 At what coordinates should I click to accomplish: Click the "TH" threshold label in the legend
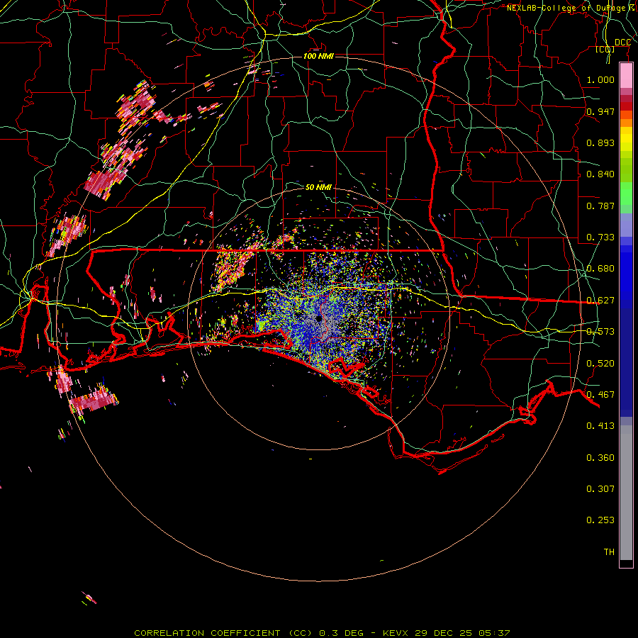609,552
